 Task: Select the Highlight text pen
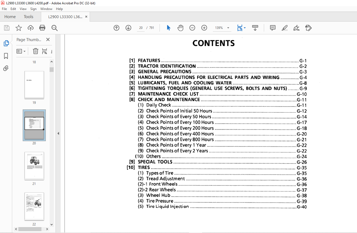tap(284, 28)
